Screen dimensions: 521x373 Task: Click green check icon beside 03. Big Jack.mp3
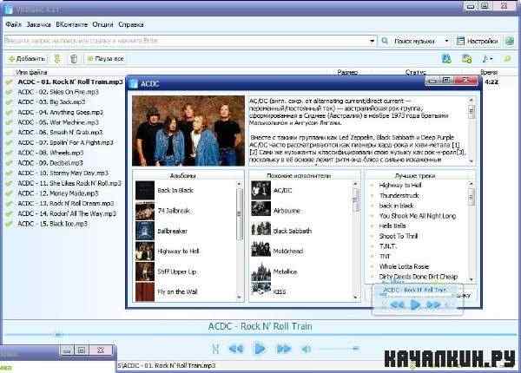10,102
